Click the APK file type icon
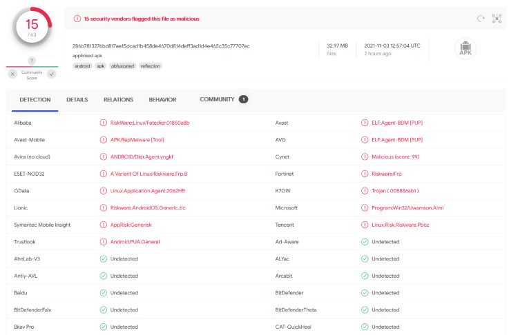 (x=466, y=48)
